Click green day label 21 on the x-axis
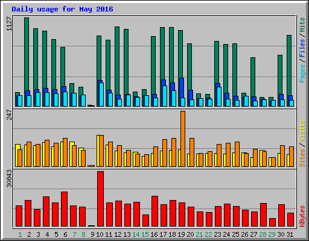Viewport: 309px width, 241px height. (x=199, y=234)
